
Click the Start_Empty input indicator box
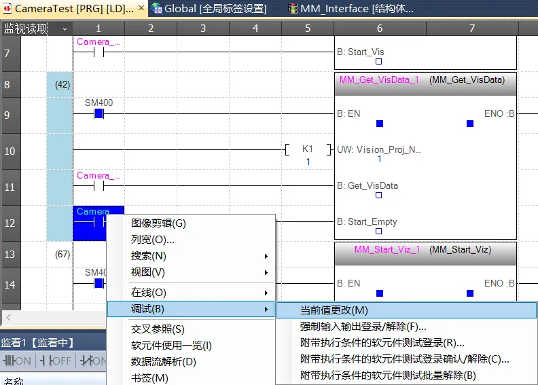(378, 232)
